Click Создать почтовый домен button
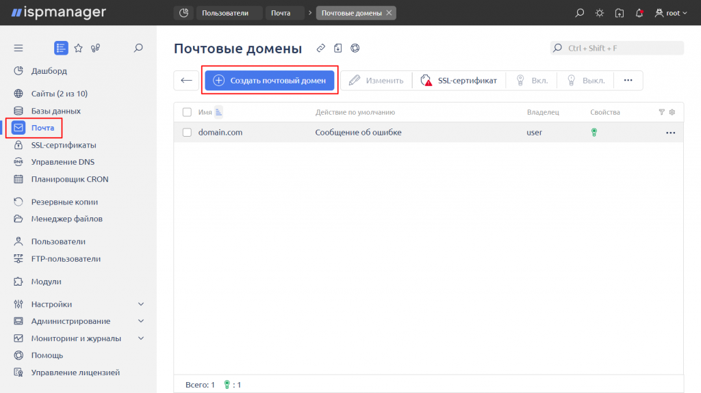This screenshot has width=701, height=393. 270,81
